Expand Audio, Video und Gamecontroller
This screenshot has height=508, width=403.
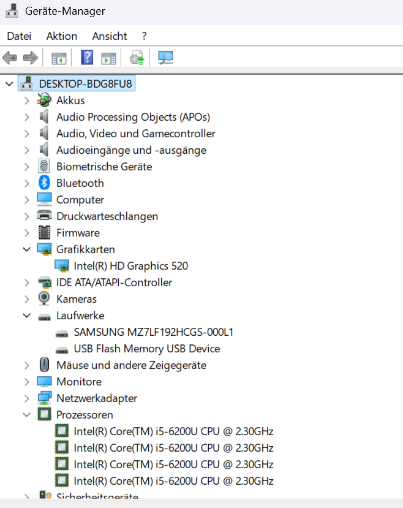(x=26, y=134)
